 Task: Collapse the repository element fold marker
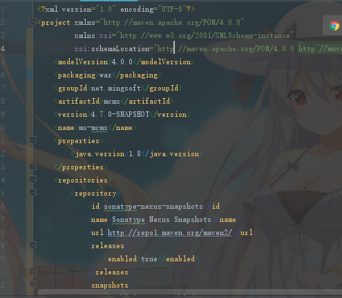click(32, 192)
